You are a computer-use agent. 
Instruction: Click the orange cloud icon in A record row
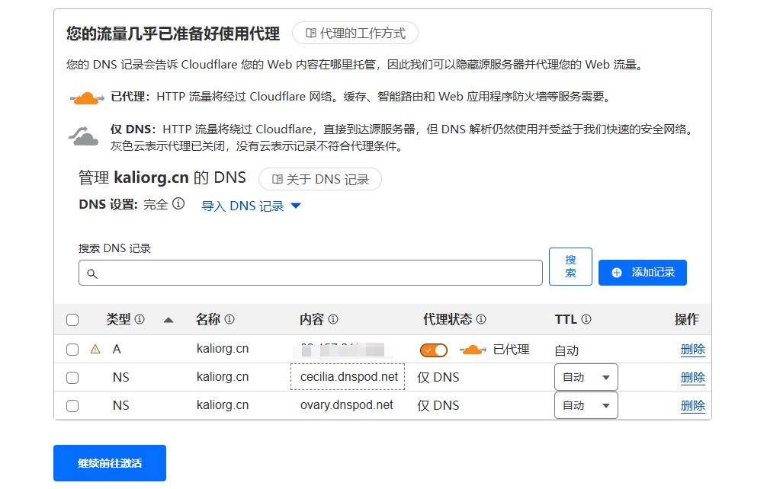pos(473,350)
